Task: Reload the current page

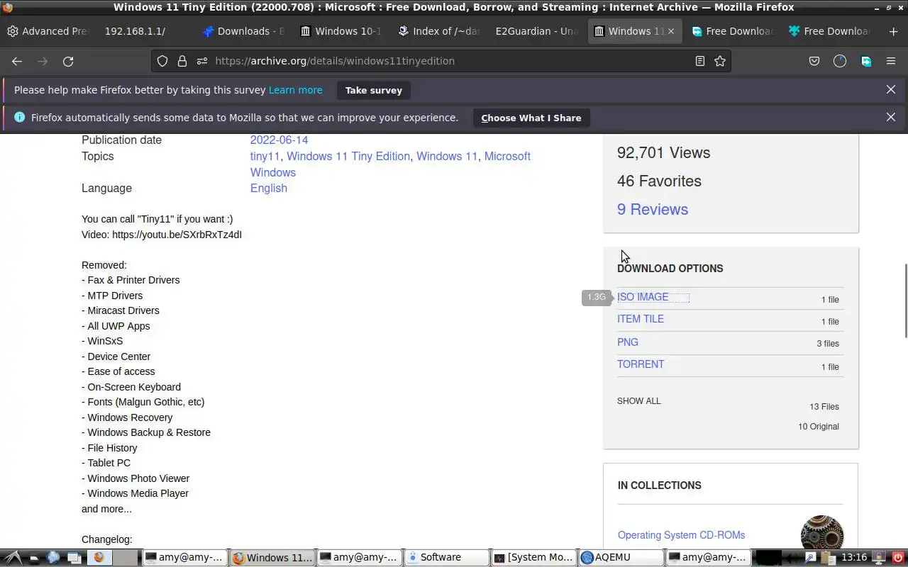Action: (68, 61)
